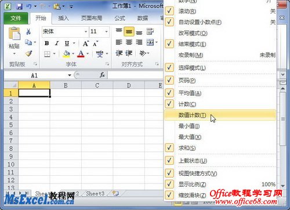Image resolution: width=290 pixels, height=210 pixels.
Task: Click the insert function fx button
Action: pyautogui.click(x=102, y=75)
